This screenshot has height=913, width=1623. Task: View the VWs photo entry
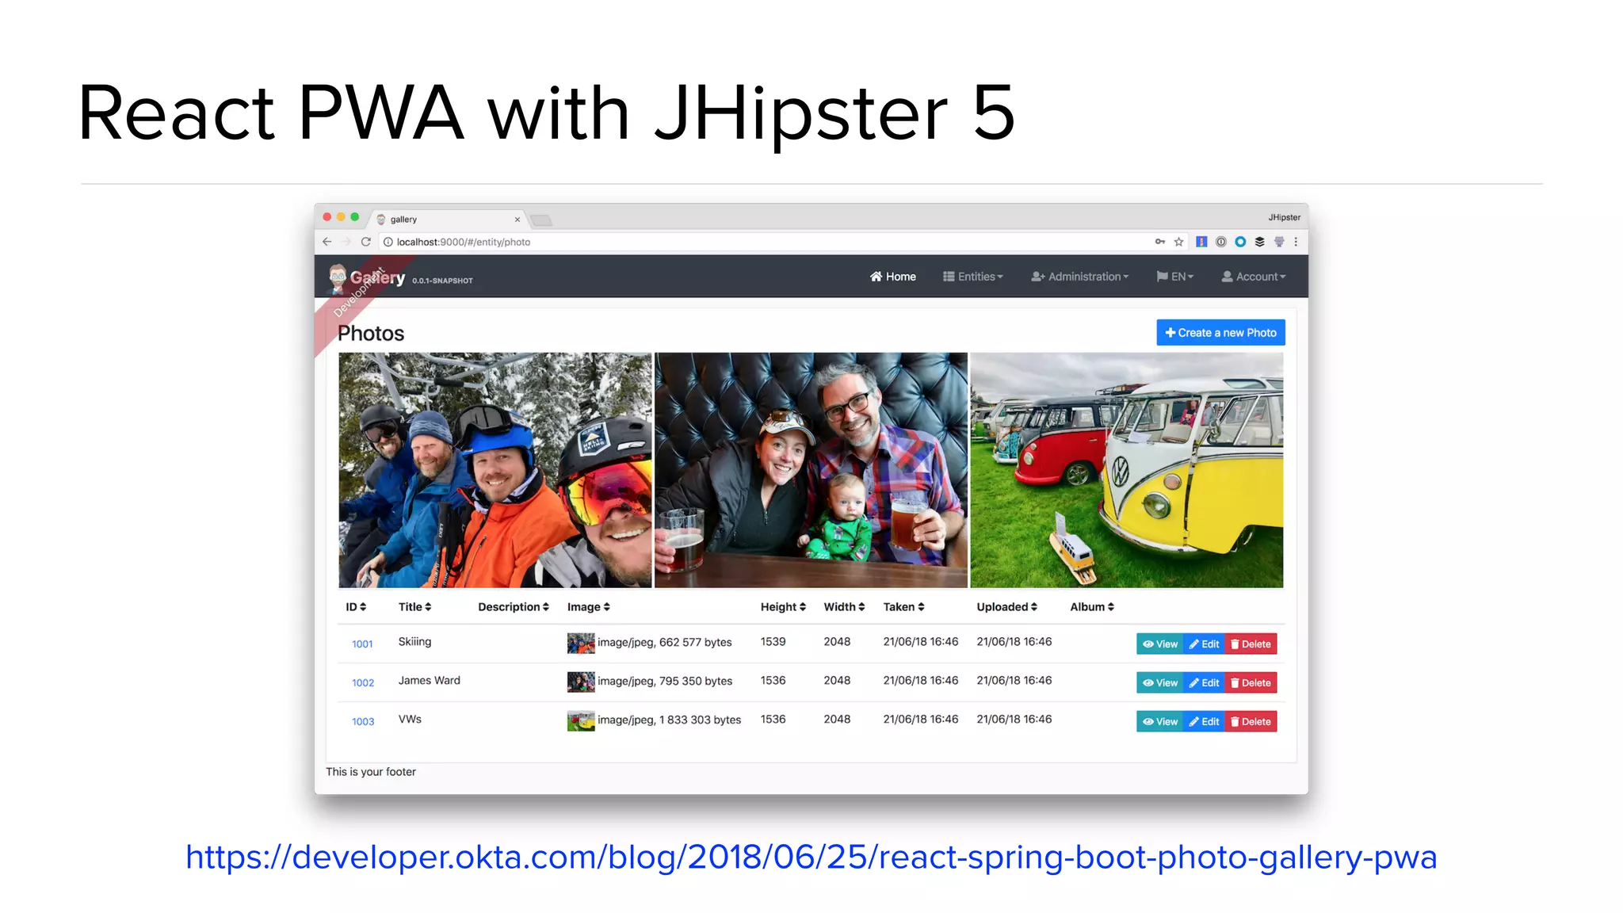click(1160, 722)
